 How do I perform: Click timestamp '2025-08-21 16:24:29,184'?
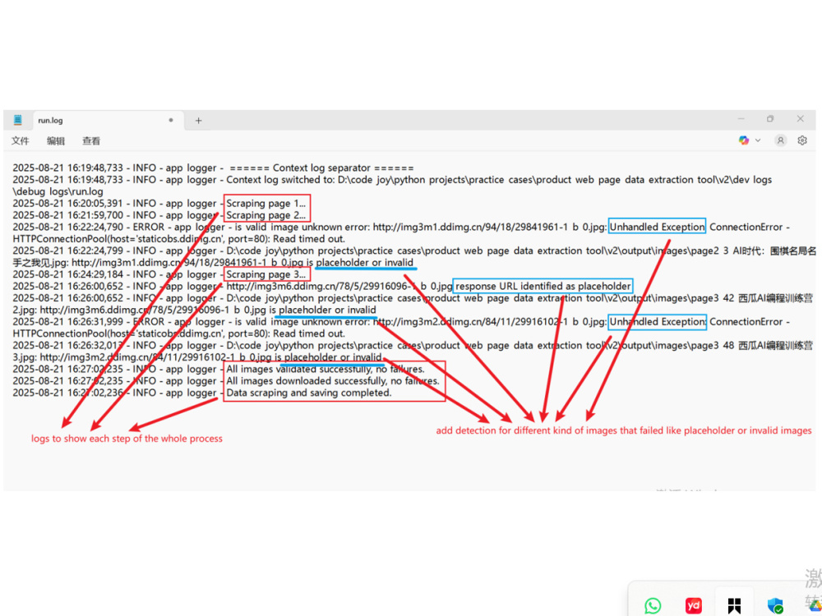(67, 274)
